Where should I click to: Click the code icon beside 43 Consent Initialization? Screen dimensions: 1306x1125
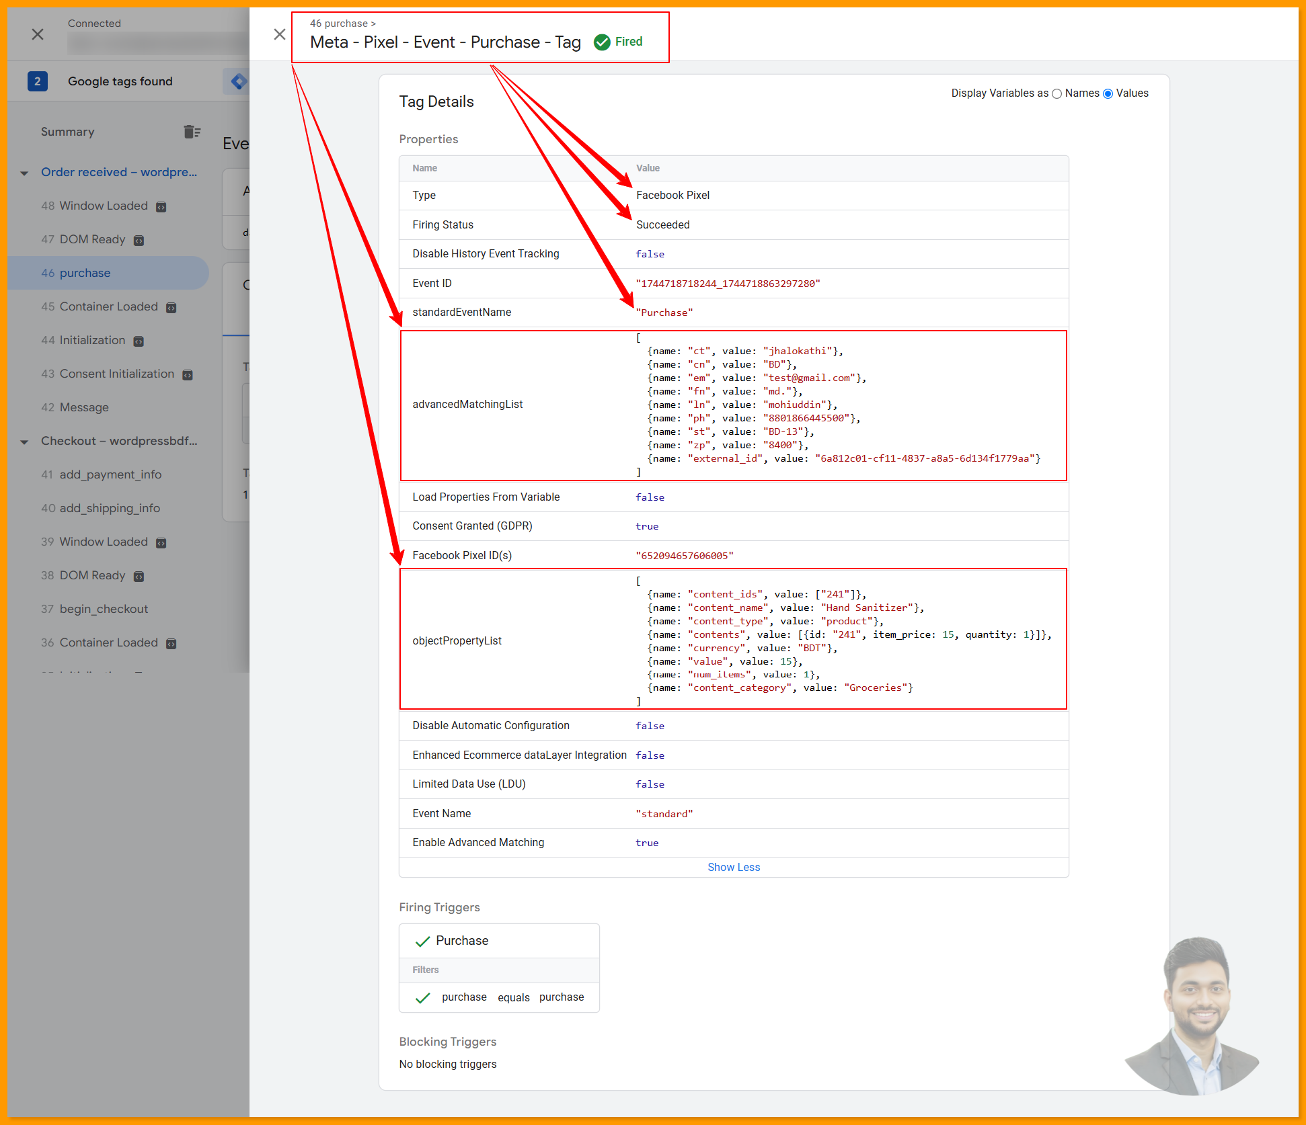pyautogui.click(x=188, y=375)
